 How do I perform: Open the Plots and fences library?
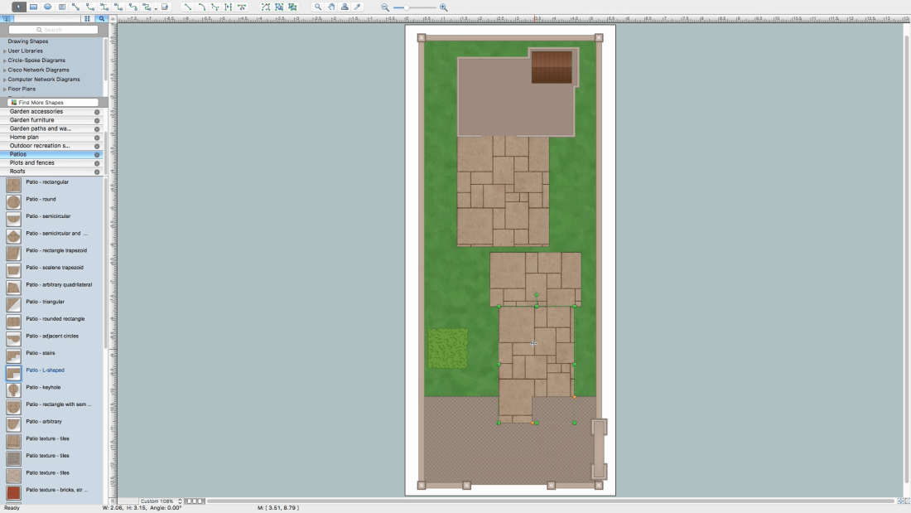[x=32, y=163]
